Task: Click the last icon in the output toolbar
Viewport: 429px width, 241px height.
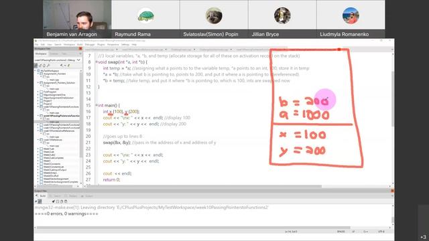Action: click(66, 202)
